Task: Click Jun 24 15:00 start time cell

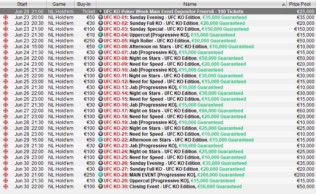Action: click(x=29, y=47)
